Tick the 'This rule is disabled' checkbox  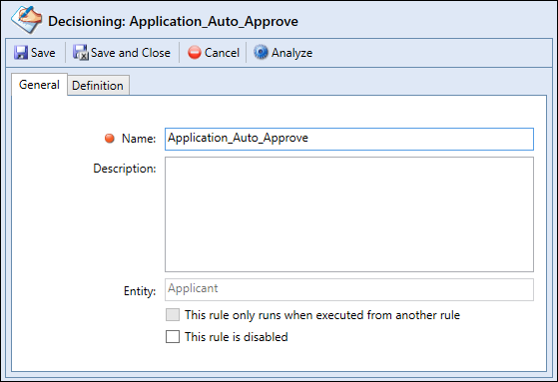coord(173,336)
